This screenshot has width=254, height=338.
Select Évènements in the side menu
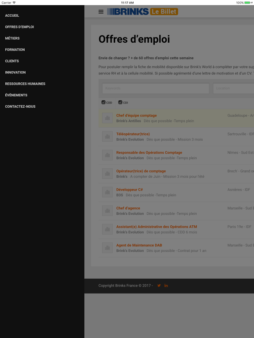click(x=16, y=95)
